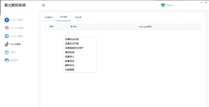Click the green VIP diamond icon
The width and height of the screenshot is (209, 107).
click(163, 5)
